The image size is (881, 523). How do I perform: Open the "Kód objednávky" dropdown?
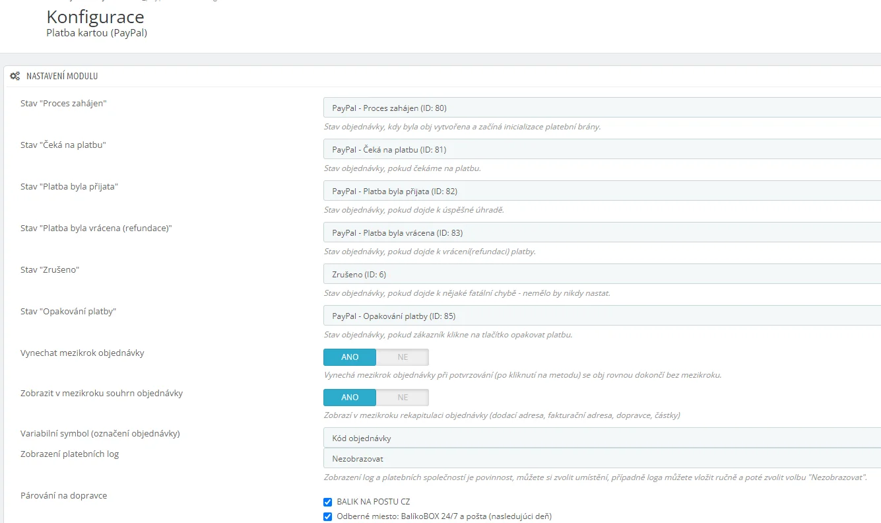pyautogui.click(x=601, y=438)
